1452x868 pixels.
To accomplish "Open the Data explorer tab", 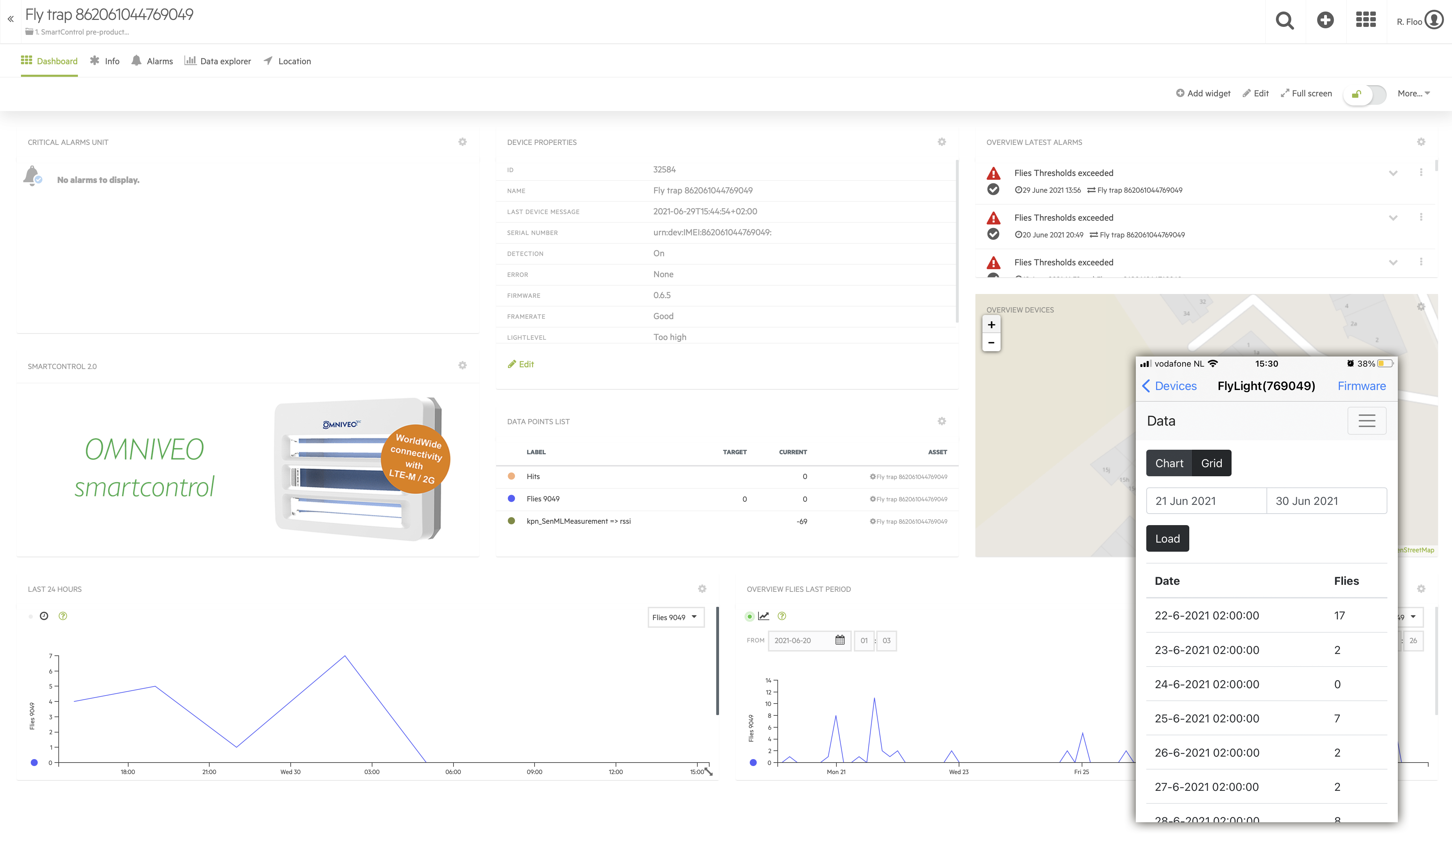I will [x=218, y=61].
